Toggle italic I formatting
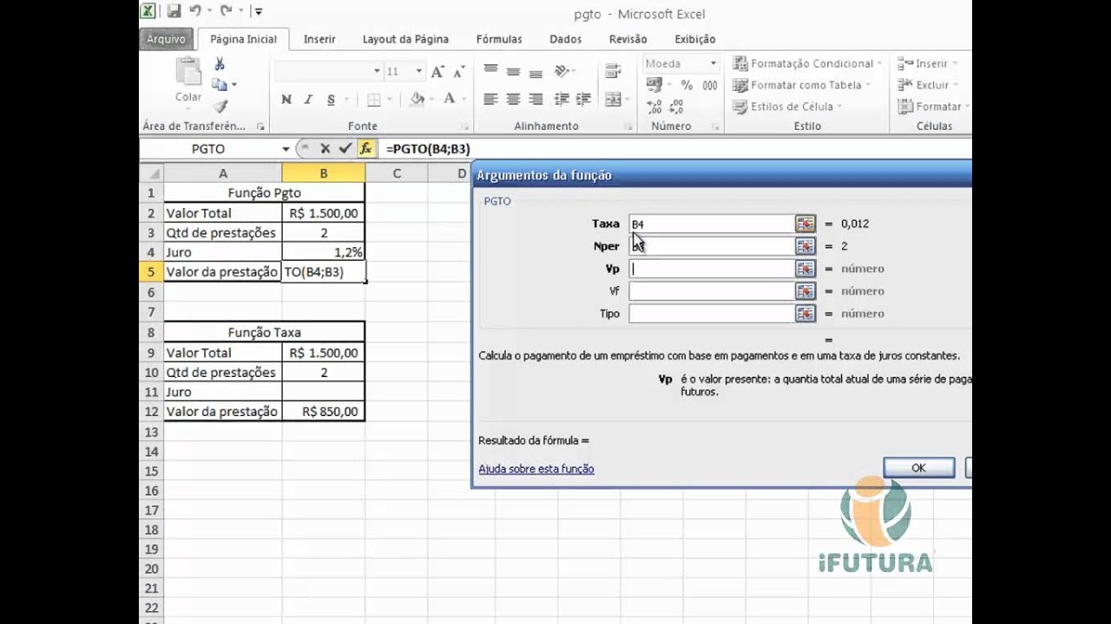 tap(308, 100)
